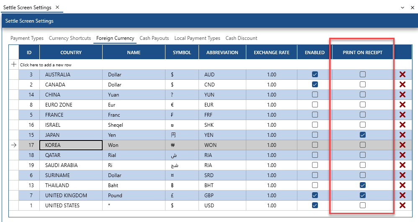The image size is (418, 222).
Task: Open the window tab list dropdown arrow
Action: pyautogui.click(x=403, y=8)
